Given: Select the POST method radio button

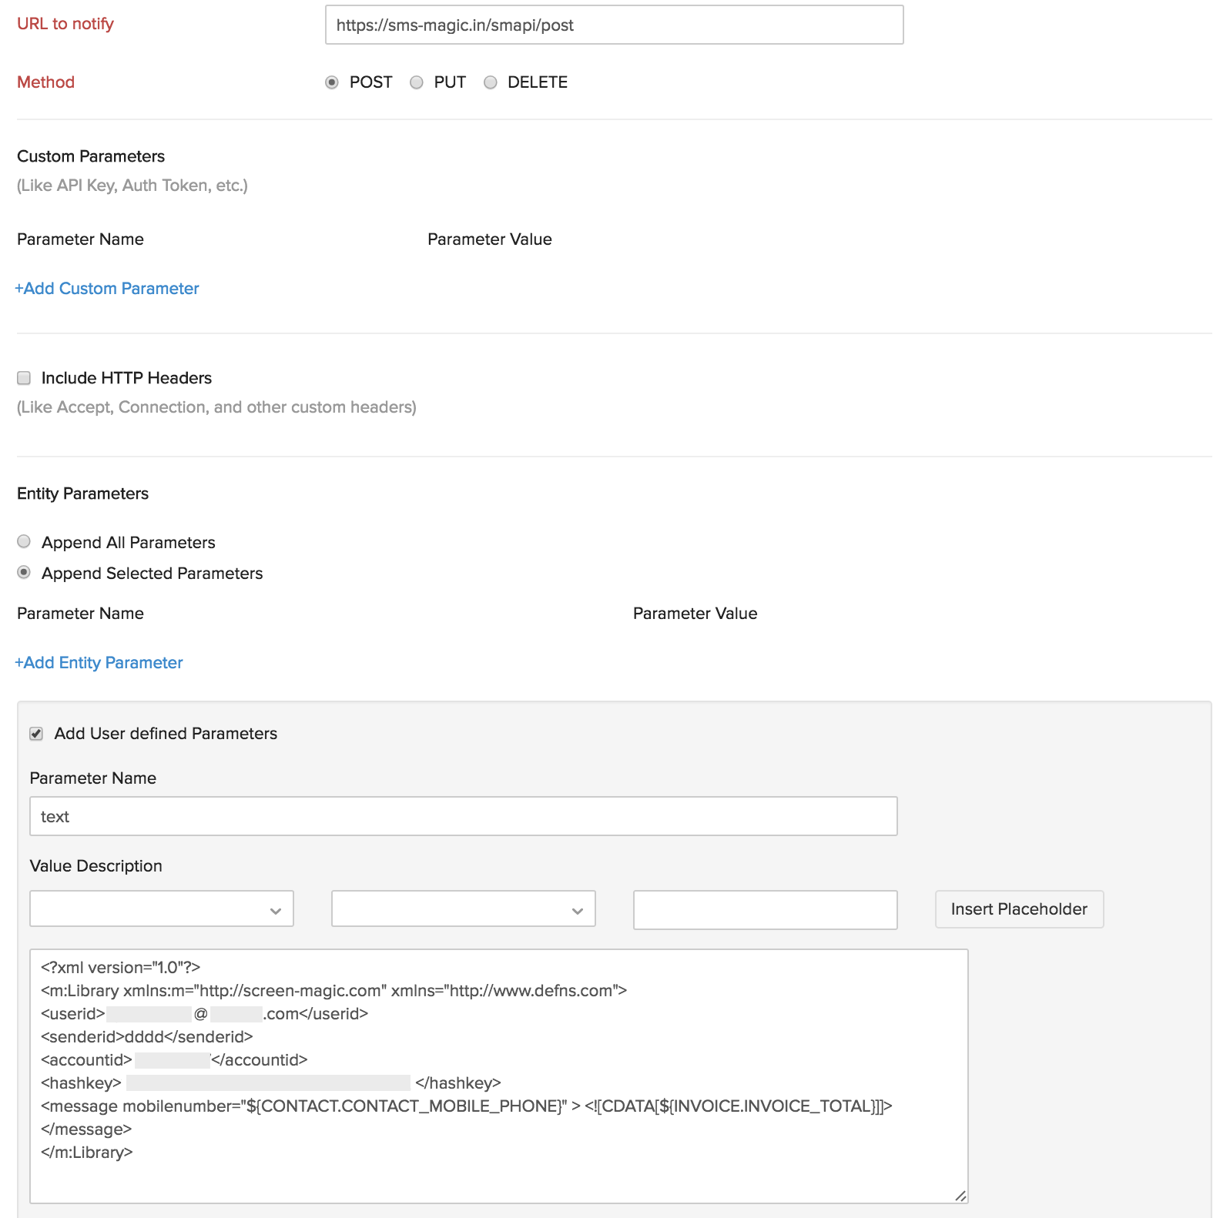Looking at the screenshot, I should [x=332, y=82].
